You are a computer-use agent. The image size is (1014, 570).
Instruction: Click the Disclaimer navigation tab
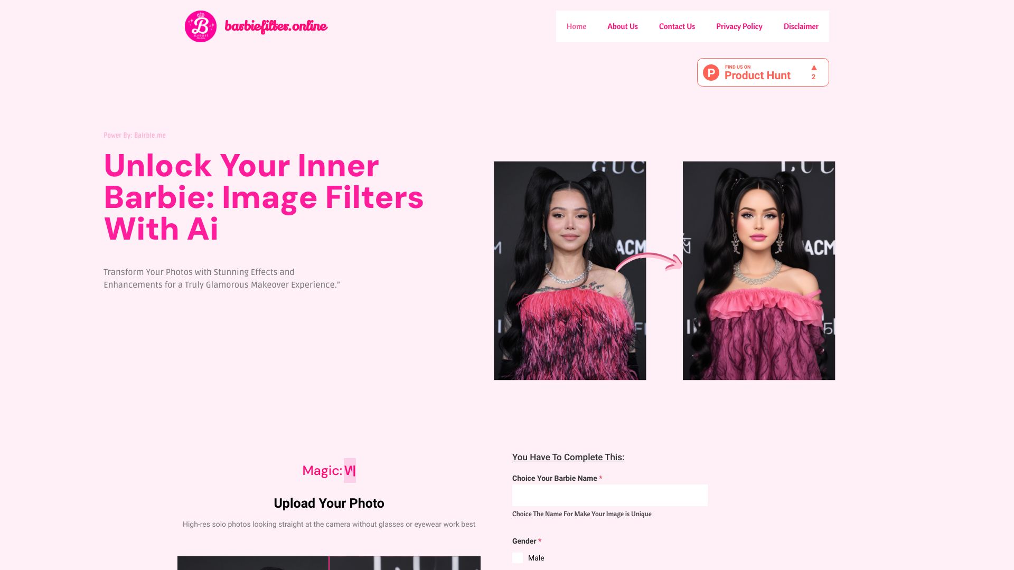tap(802, 26)
